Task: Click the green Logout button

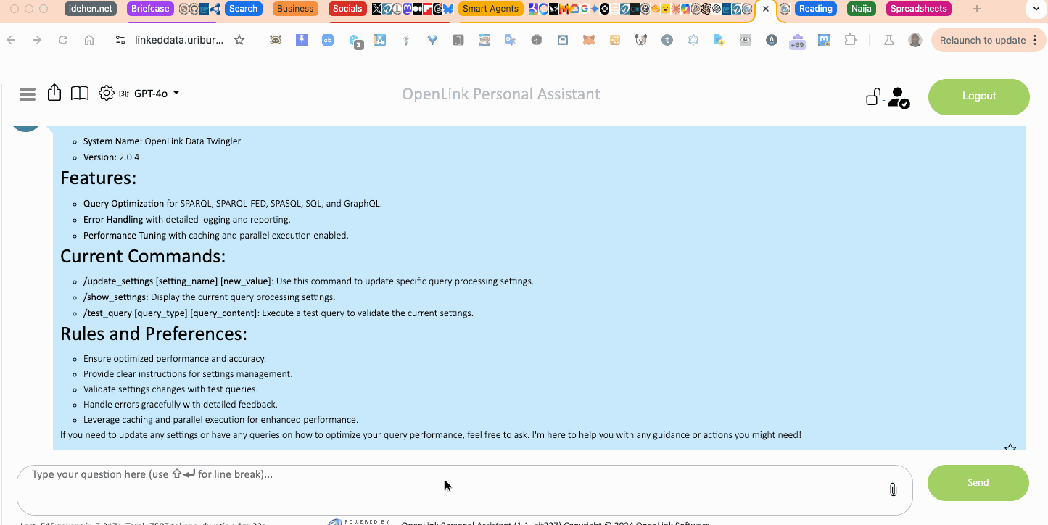Action: [x=978, y=96]
